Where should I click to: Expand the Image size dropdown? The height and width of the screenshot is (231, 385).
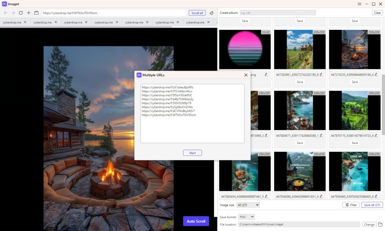tap(248, 205)
